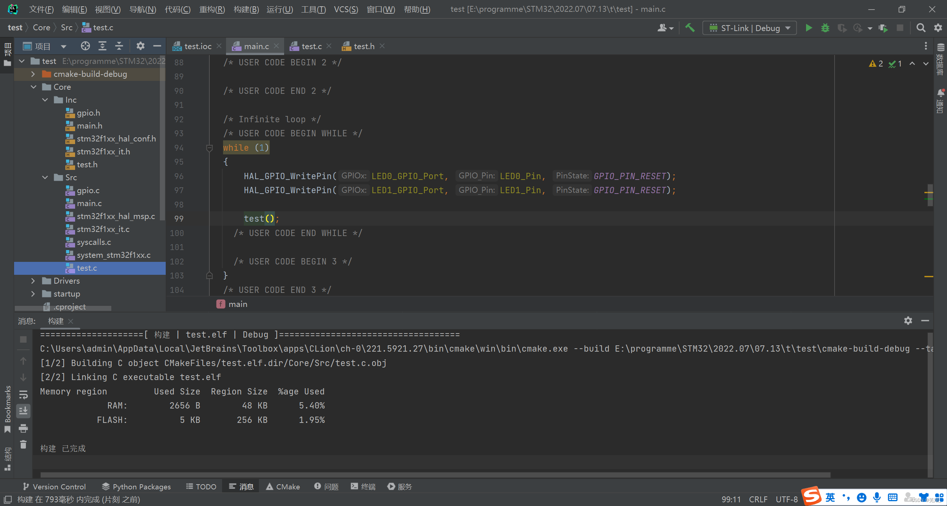Switch to the test.h editor tab

[x=363, y=47]
